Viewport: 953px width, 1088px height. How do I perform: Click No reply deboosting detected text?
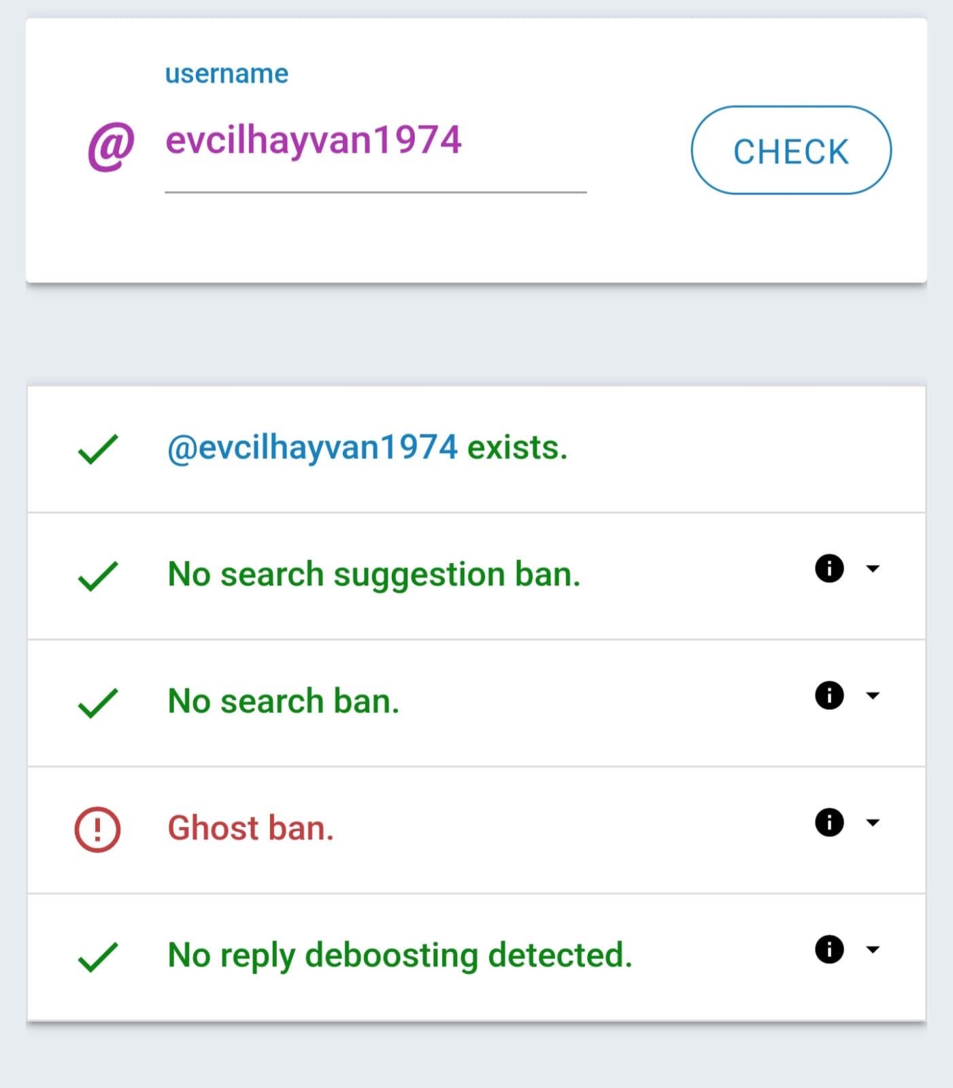(x=399, y=955)
